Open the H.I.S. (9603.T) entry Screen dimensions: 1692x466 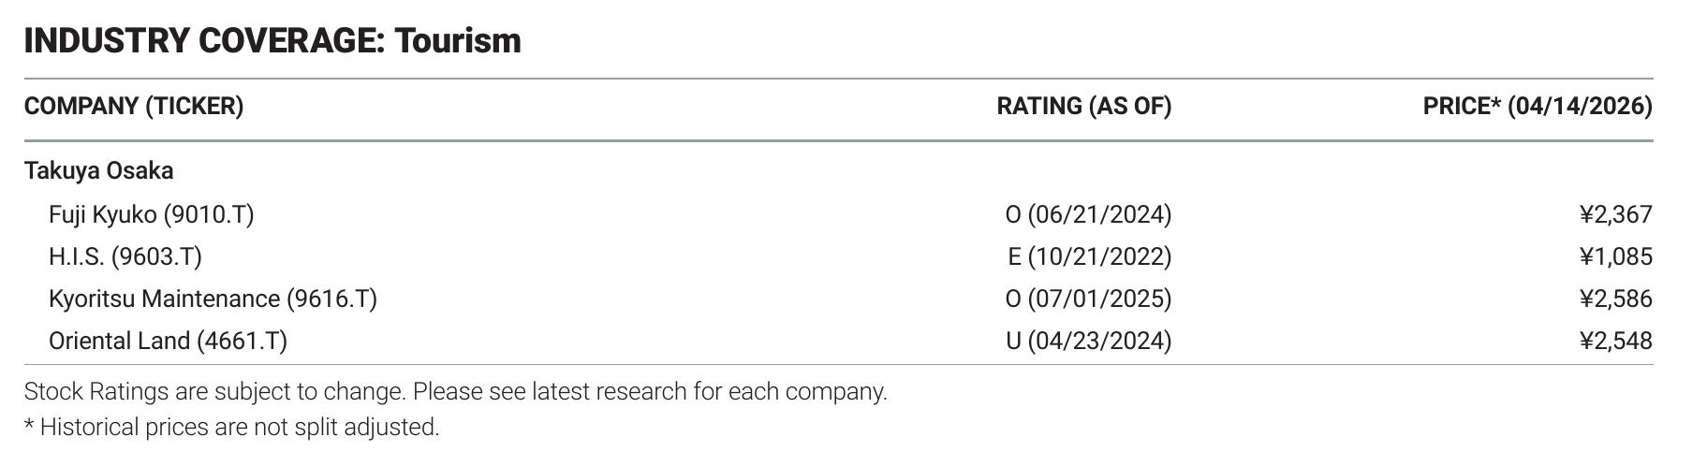pos(125,256)
